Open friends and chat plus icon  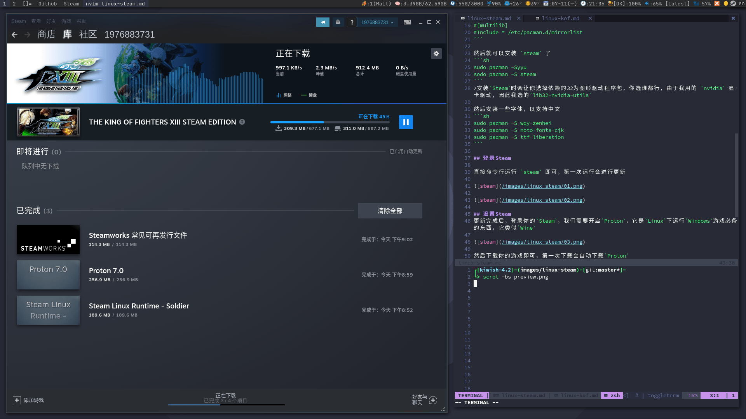[x=433, y=400]
